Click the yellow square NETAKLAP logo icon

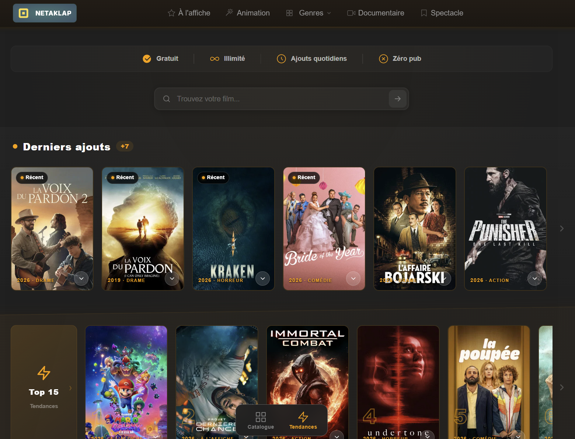click(24, 13)
